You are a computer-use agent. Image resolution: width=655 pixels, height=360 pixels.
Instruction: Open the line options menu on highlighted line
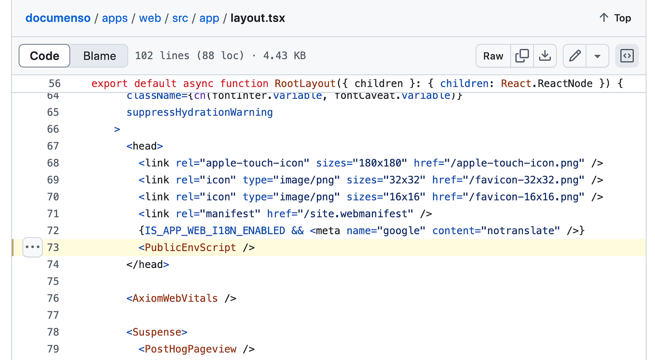[x=32, y=247]
